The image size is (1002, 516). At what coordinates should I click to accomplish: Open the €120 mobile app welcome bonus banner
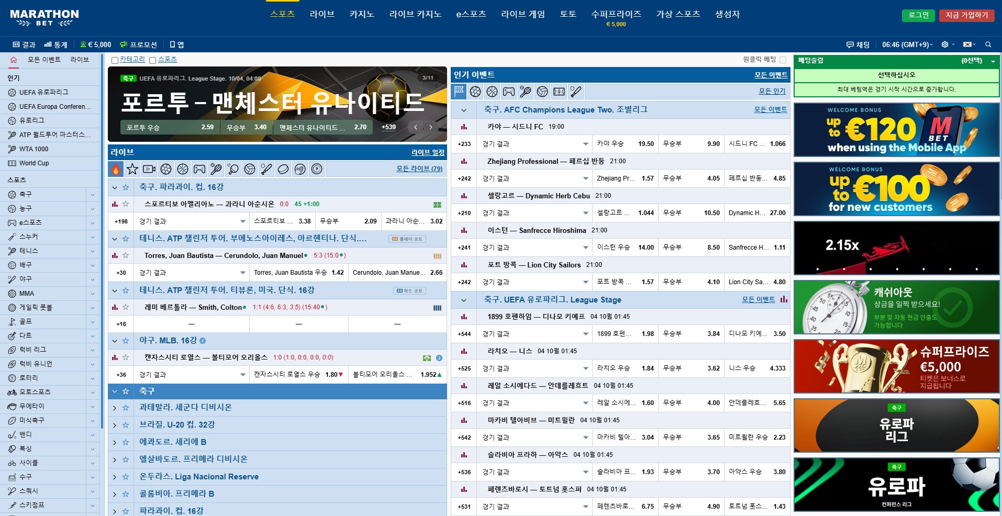pos(897,130)
